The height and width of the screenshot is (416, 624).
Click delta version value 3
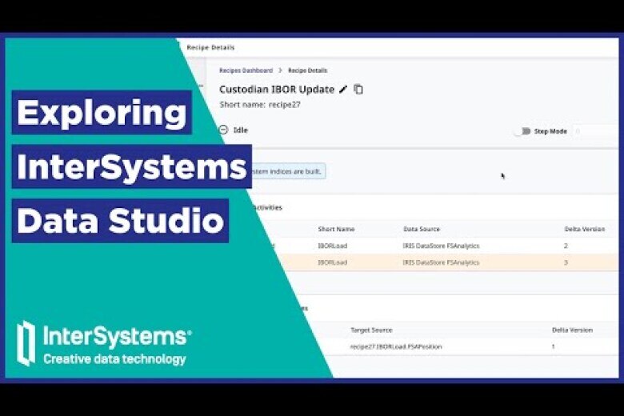click(566, 262)
